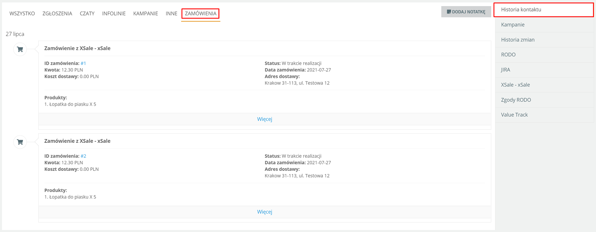The height and width of the screenshot is (232, 596).
Task: Switch to the WSZYSTKO tab
Action: (22, 13)
